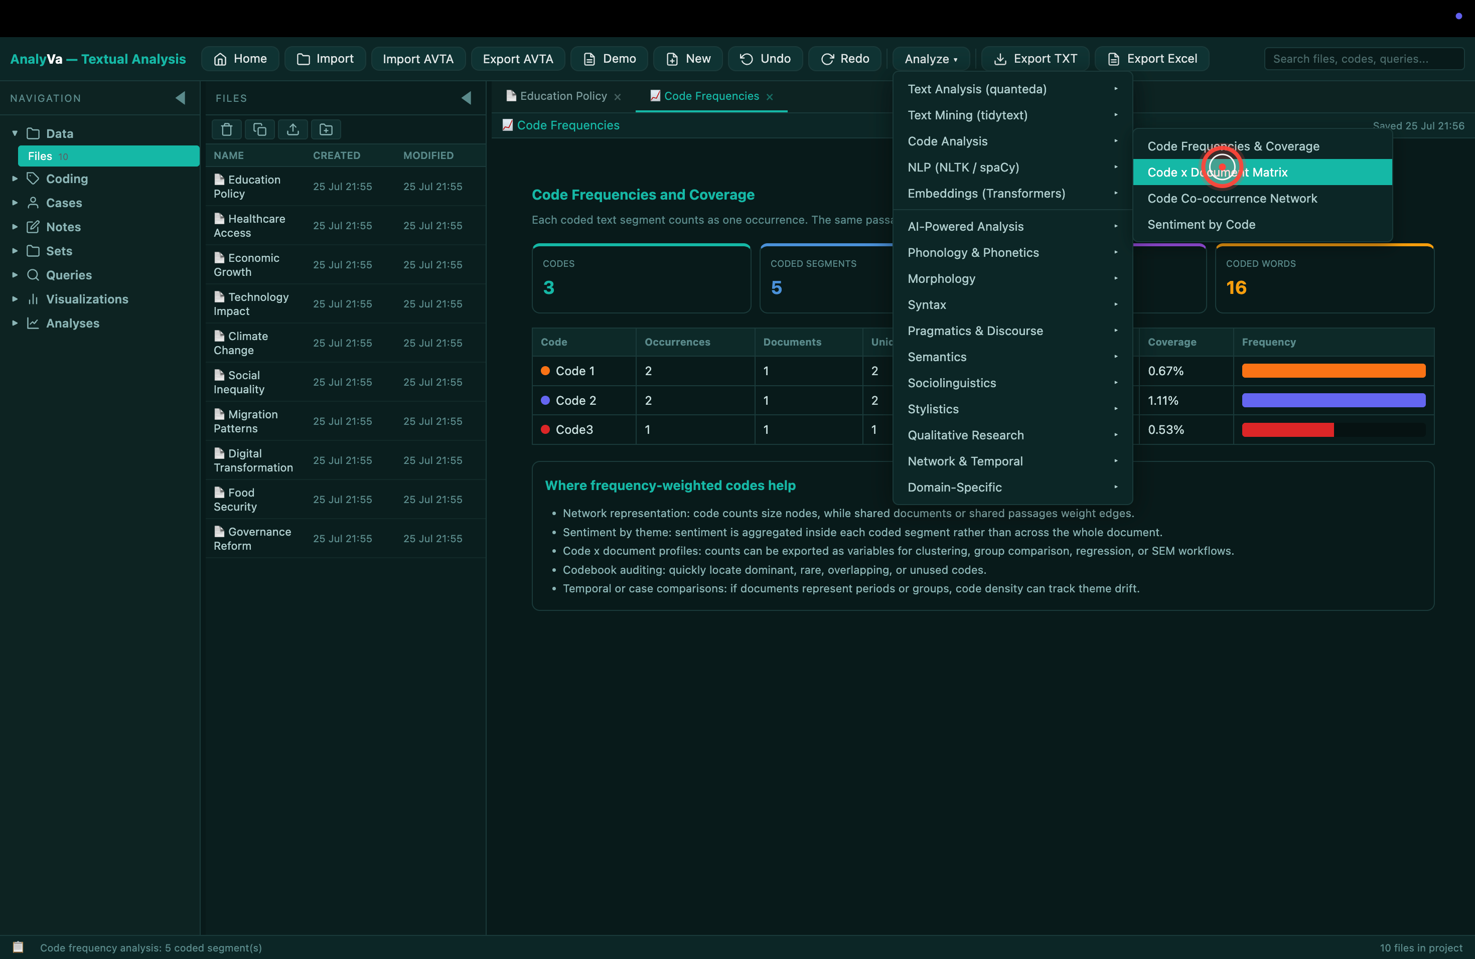Open the Text Analysis (quanteda) submenu
1475x959 pixels.
pyautogui.click(x=1012, y=89)
